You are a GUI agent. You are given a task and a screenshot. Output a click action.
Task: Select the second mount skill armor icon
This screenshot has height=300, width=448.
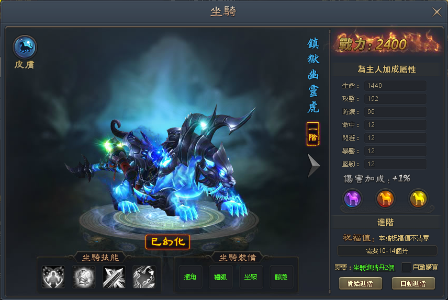coord(84,276)
